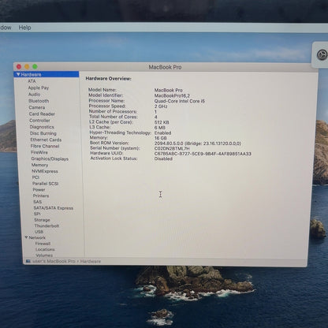The width and height of the screenshot is (328, 328).
Task: Select Bluetooth in the sidebar
Action: pyautogui.click(x=39, y=101)
